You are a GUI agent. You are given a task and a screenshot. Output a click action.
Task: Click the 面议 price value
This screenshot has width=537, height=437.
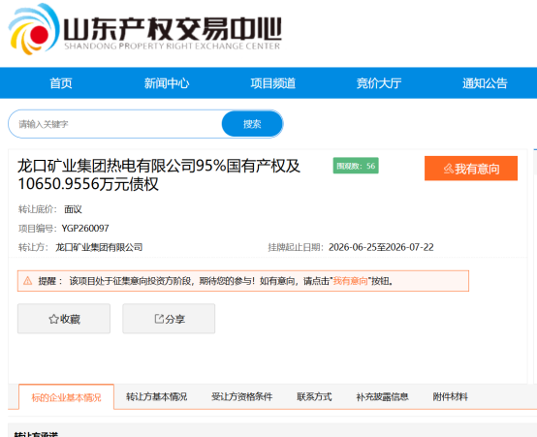click(x=73, y=209)
